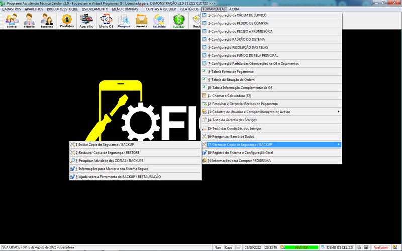Viewport: 402px width, 251px height.
Task: Select 2-Configuração do PEDIDO DE COMPRA
Action: point(271,23)
